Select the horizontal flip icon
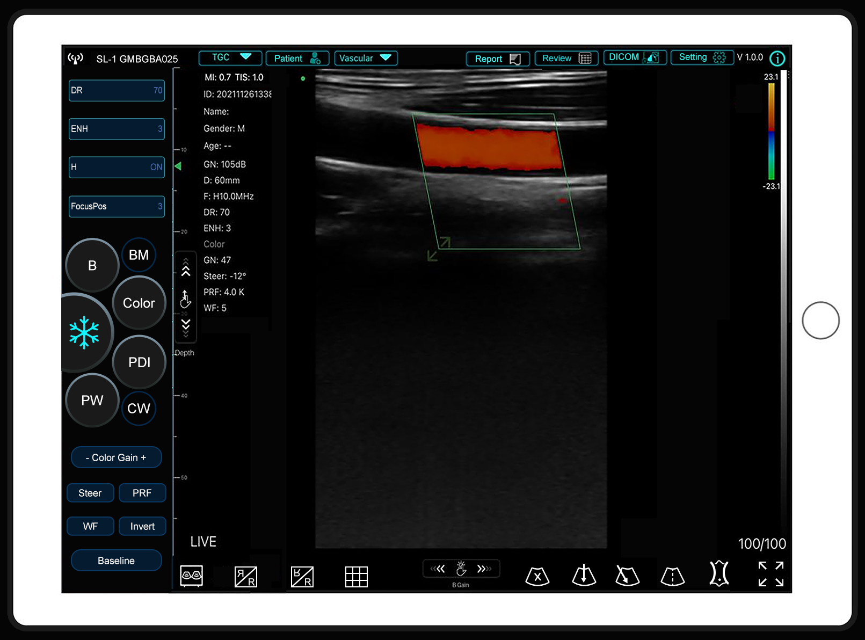This screenshot has width=865, height=640. click(246, 577)
